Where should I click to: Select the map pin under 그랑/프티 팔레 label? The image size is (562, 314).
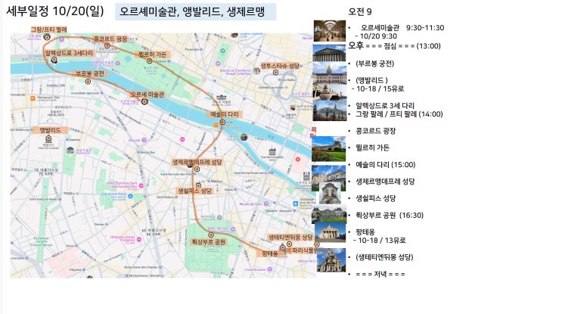click(x=47, y=36)
